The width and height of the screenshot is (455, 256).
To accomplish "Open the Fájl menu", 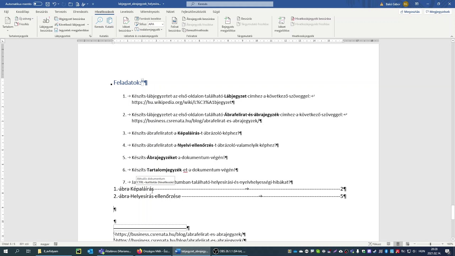I will pyautogui.click(x=6, y=12).
